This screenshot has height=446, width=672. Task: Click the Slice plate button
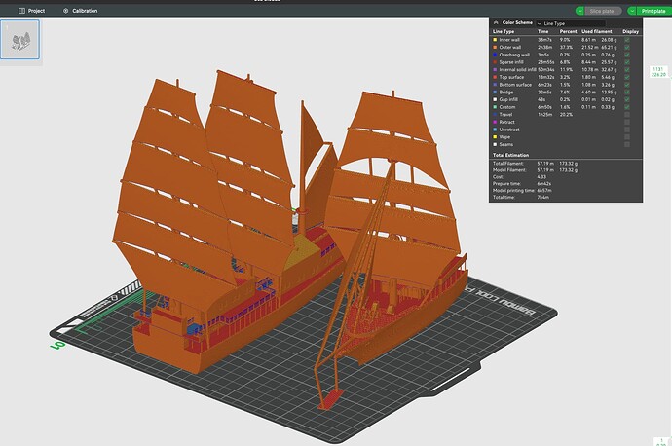pyautogui.click(x=603, y=11)
